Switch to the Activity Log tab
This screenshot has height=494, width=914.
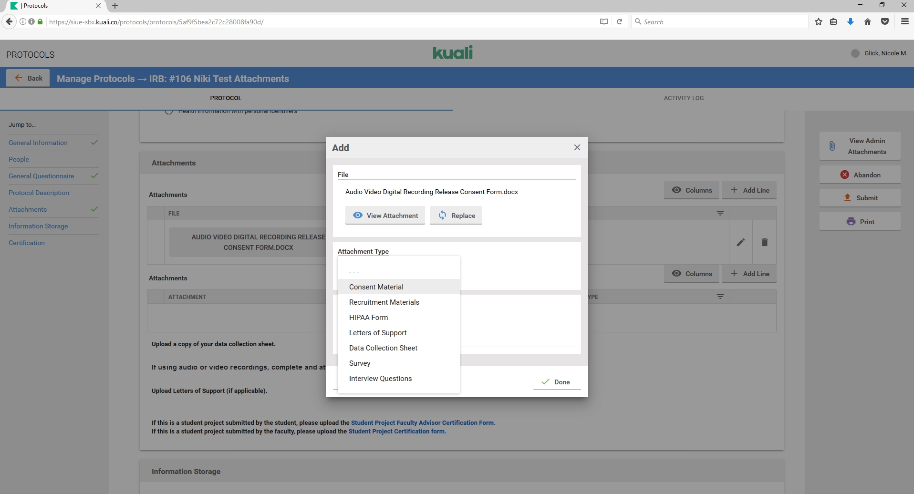point(683,98)
